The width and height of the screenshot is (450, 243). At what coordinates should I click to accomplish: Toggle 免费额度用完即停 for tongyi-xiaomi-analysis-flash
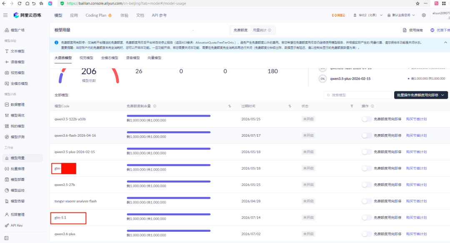pyautogui.click(x=367, y=201)
